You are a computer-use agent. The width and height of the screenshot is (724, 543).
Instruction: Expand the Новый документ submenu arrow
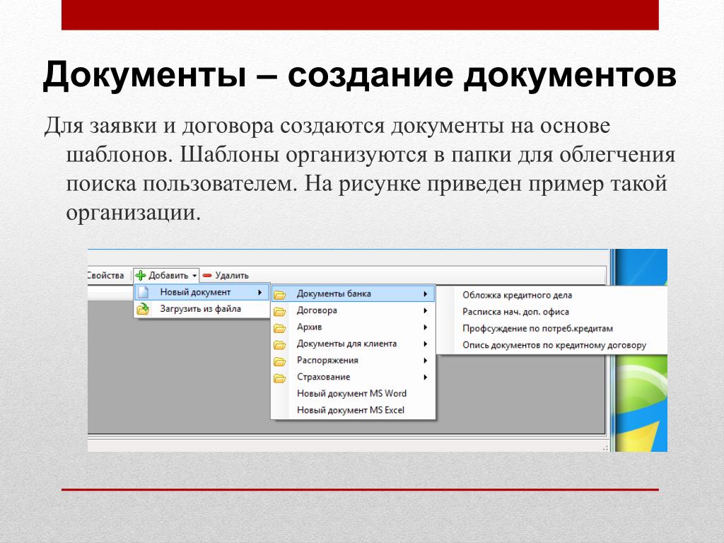tap(260, 292)
